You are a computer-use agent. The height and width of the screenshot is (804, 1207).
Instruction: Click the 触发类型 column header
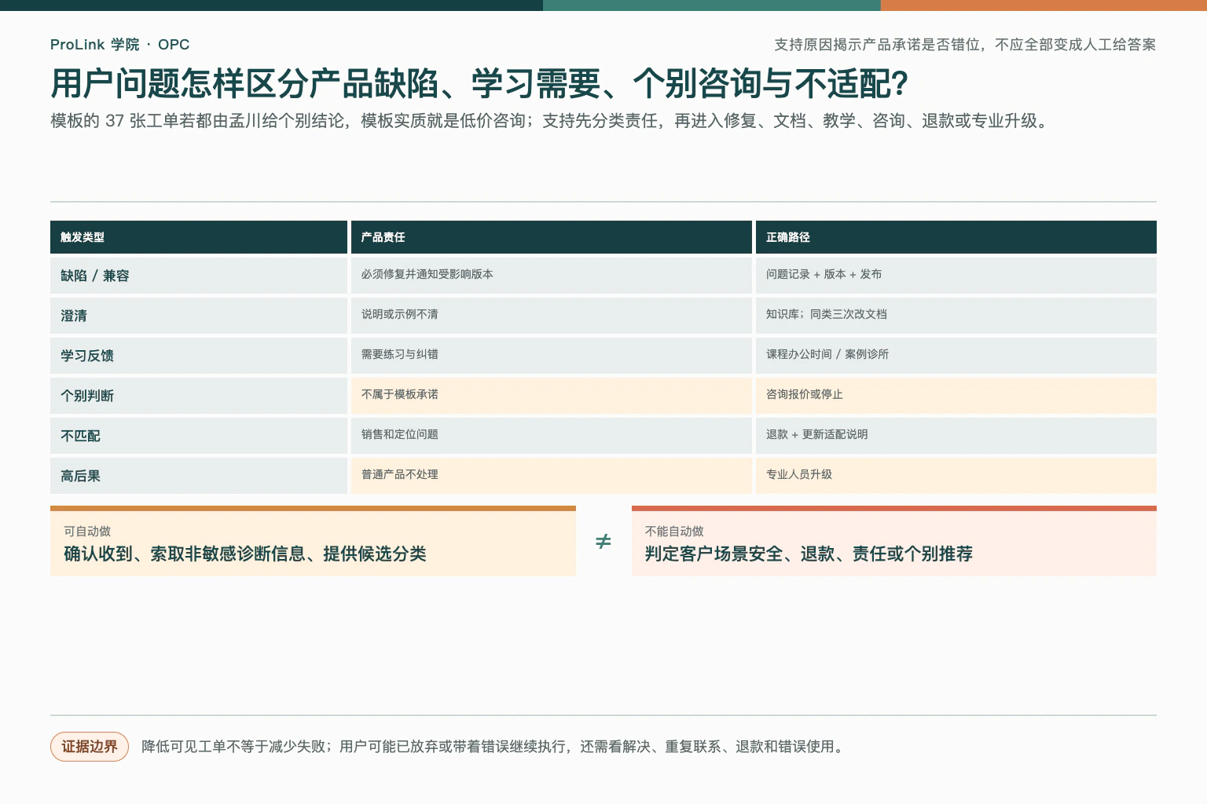(199, 237)
